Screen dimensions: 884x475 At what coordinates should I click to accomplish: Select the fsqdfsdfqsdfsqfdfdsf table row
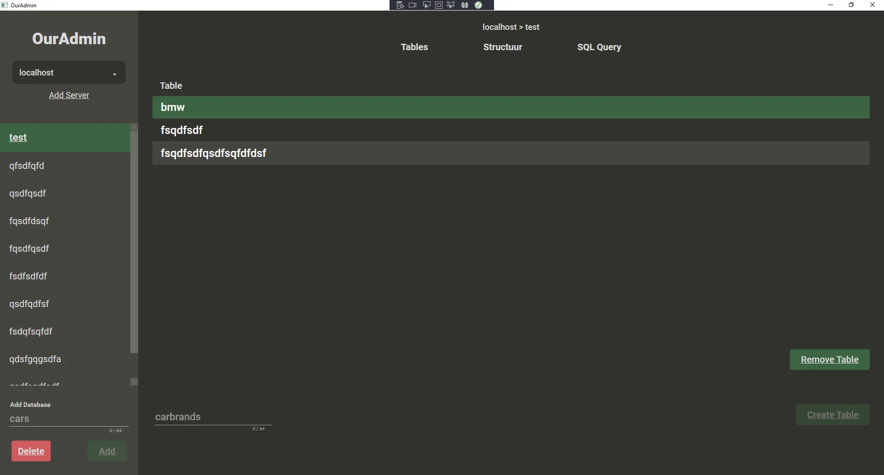511,153
